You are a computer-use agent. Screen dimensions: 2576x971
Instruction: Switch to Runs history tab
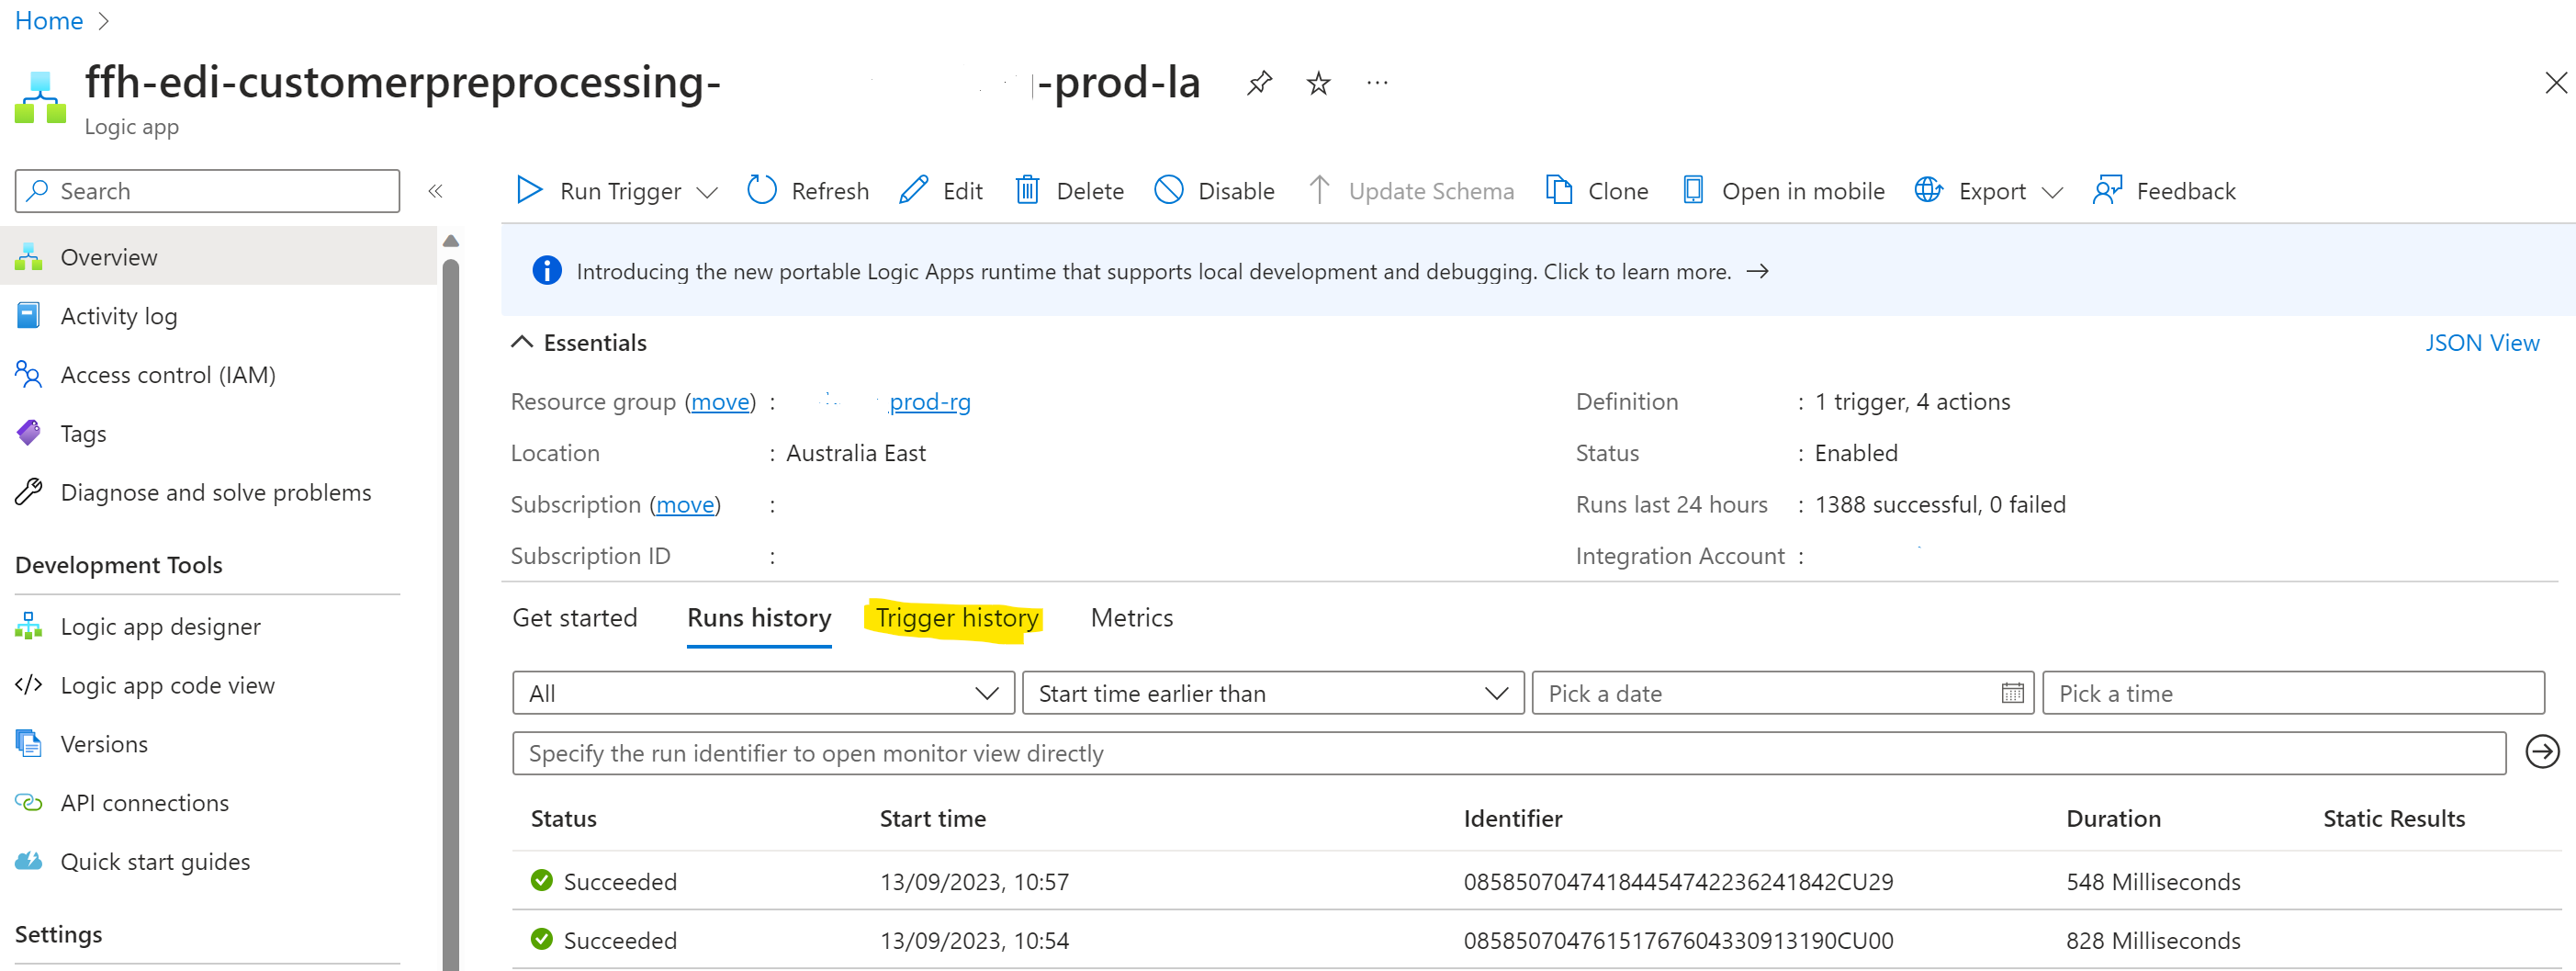tap(759, 618)
